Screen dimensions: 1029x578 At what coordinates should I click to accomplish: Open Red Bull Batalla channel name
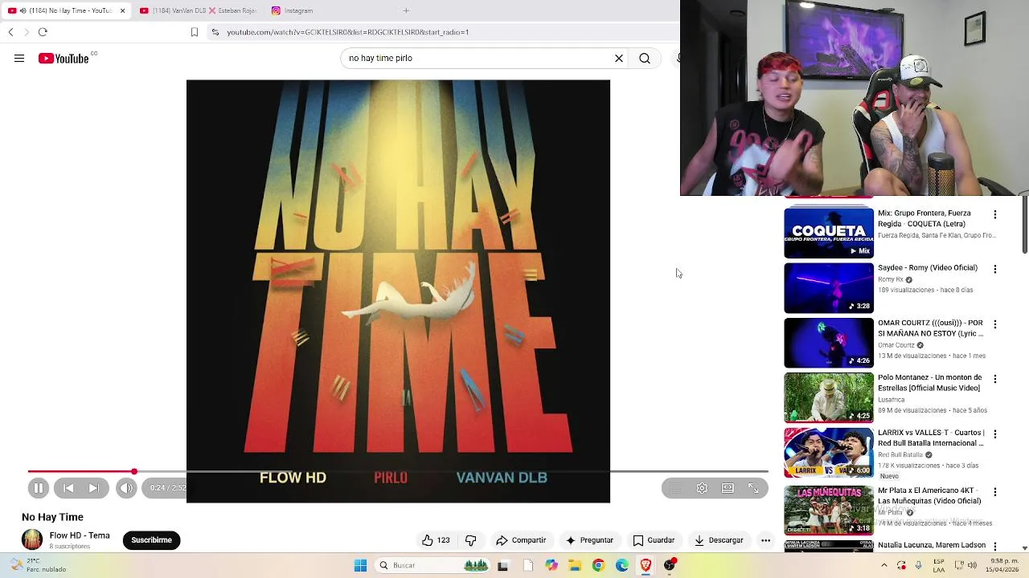pyautogui.click(x=900, y=454)
